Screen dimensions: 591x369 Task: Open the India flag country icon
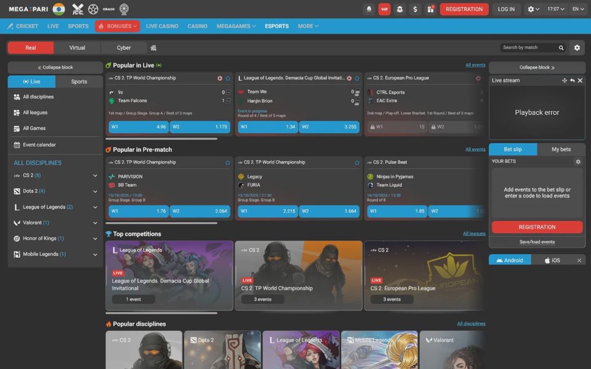point(59,9)
